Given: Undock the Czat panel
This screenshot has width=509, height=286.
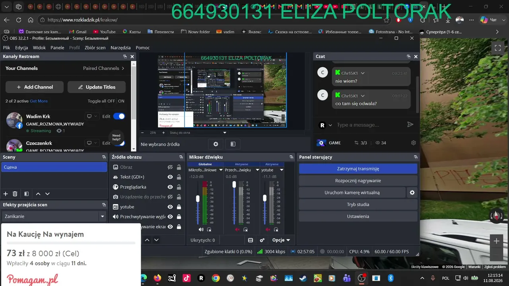Looking at the screenshot, I should click(408, 57).
